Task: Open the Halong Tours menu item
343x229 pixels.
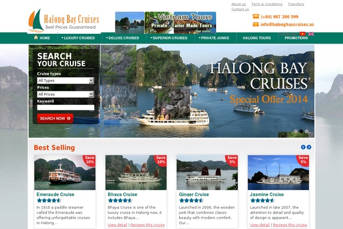Action: 257,38
